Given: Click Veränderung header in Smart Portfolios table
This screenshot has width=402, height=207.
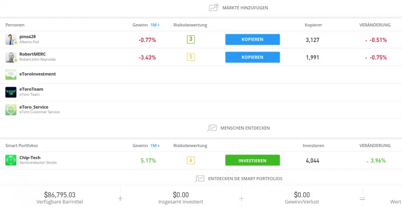Looking at the screenshot, I should (375, 145).
